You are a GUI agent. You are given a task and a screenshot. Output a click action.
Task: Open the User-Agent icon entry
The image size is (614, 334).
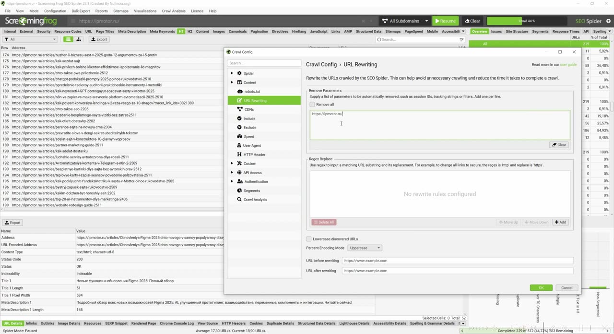[239, 145]
